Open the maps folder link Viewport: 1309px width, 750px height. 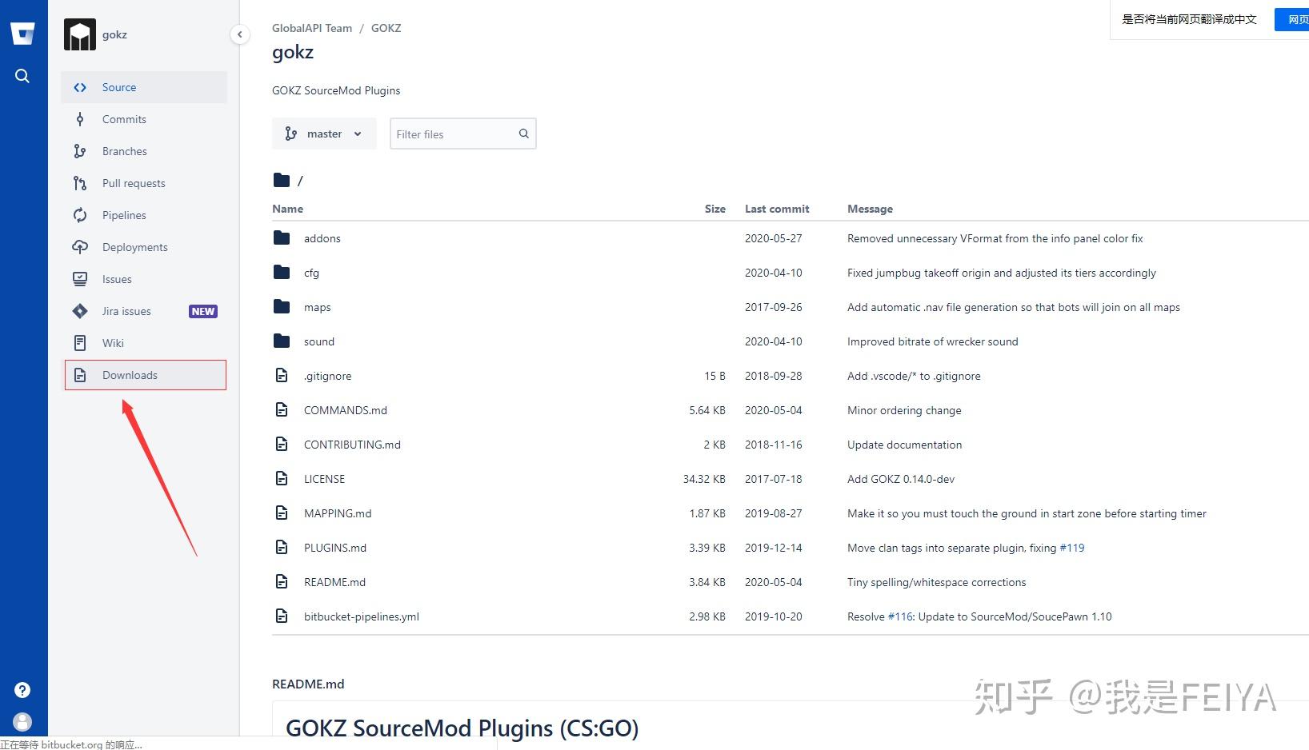click(x=318, y=307)
